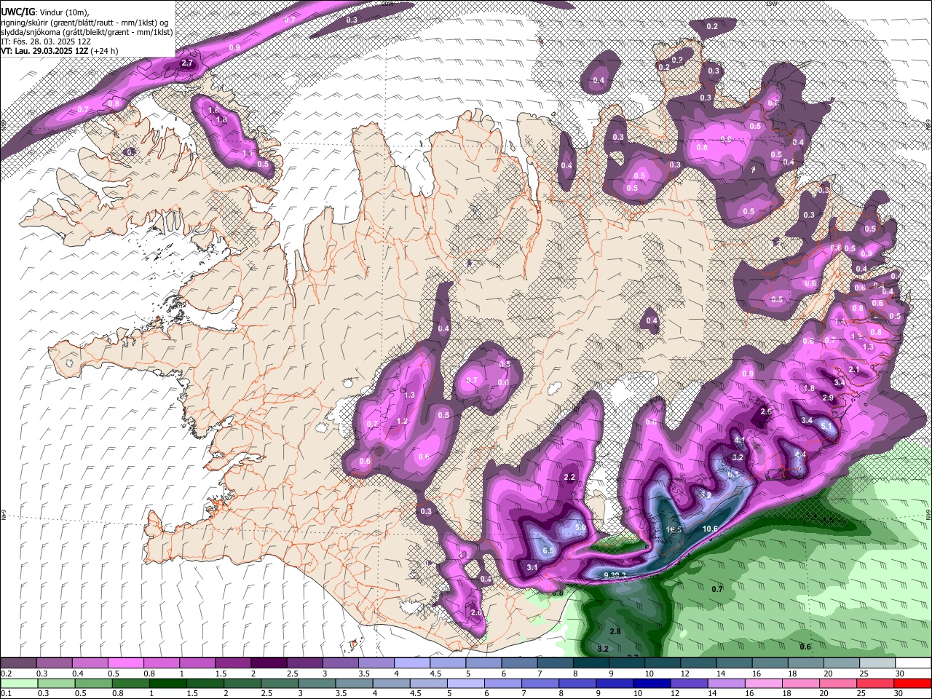Click the 6.5 precipitation value on the map
The height and width of the screenshot is (699, 932).
[x=548, y=551]
